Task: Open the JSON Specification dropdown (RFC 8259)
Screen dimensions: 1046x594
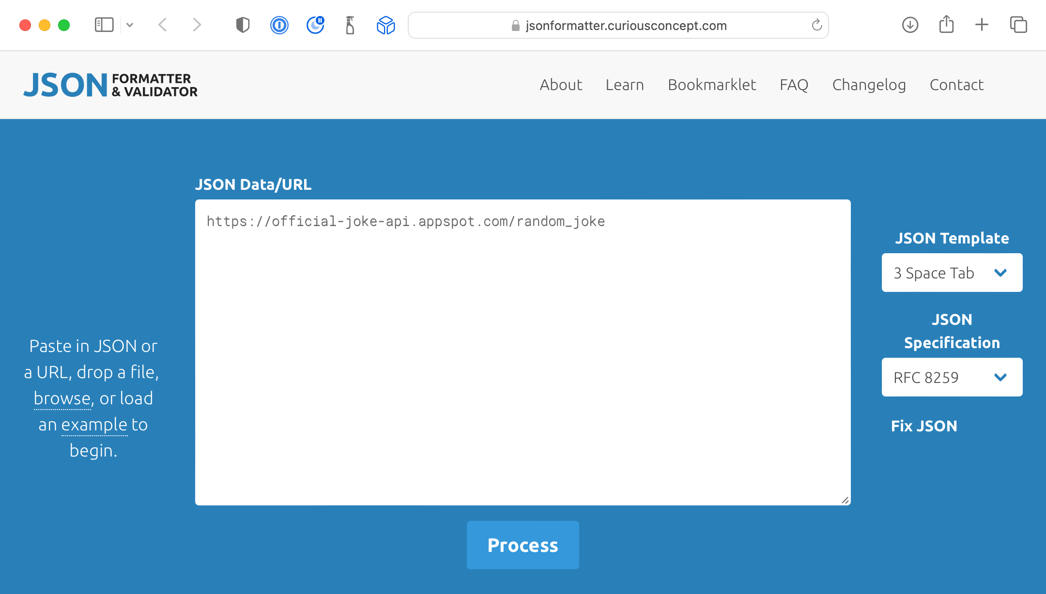Action: (952, 377)
